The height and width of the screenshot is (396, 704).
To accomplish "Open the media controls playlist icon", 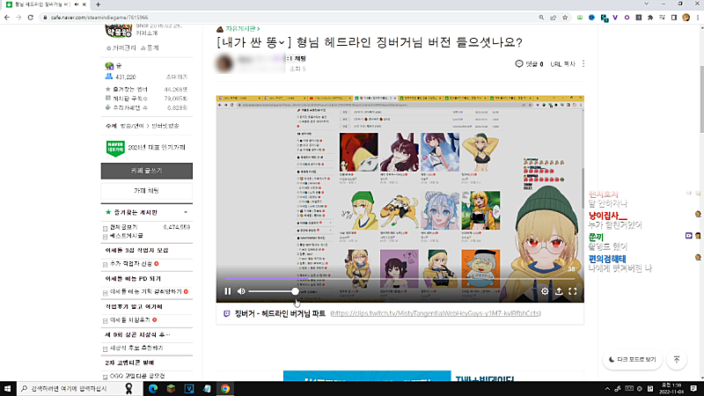I will [662, 18].
